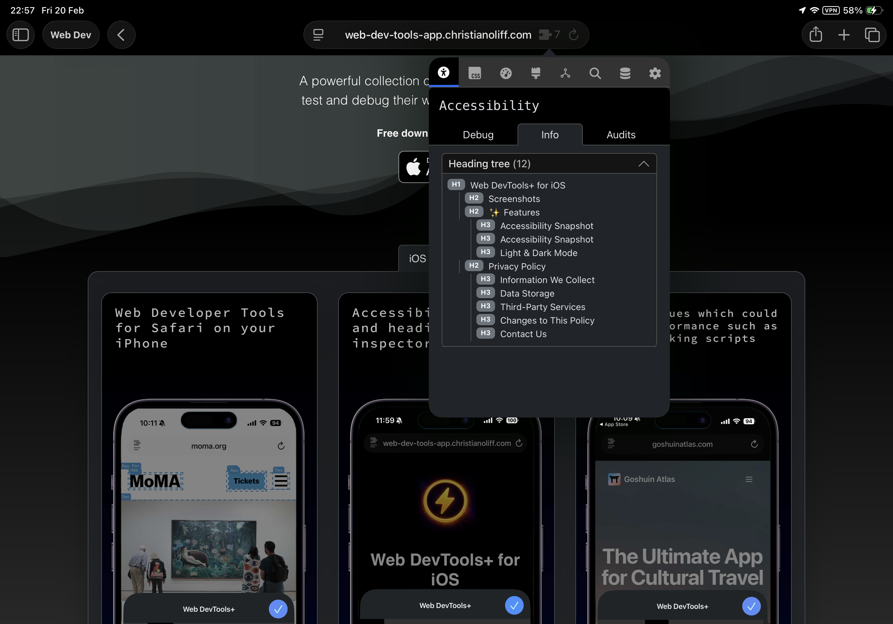Open the storage database tool

625,73
